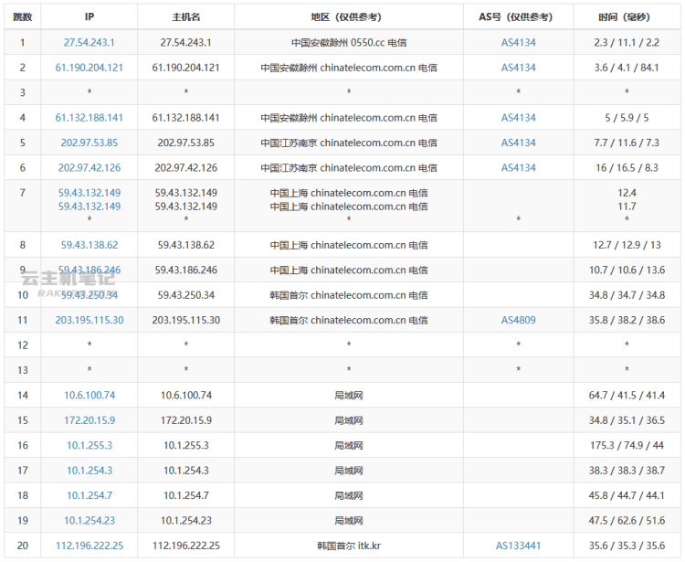
Task: Select hop number 3 cell
Action: (x=22, y=92)
